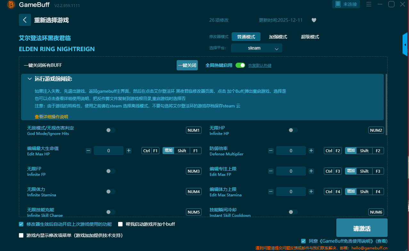409x251 pixels.
Task: Click plus to increase Edit Max HP
Action: coord(129,151)
